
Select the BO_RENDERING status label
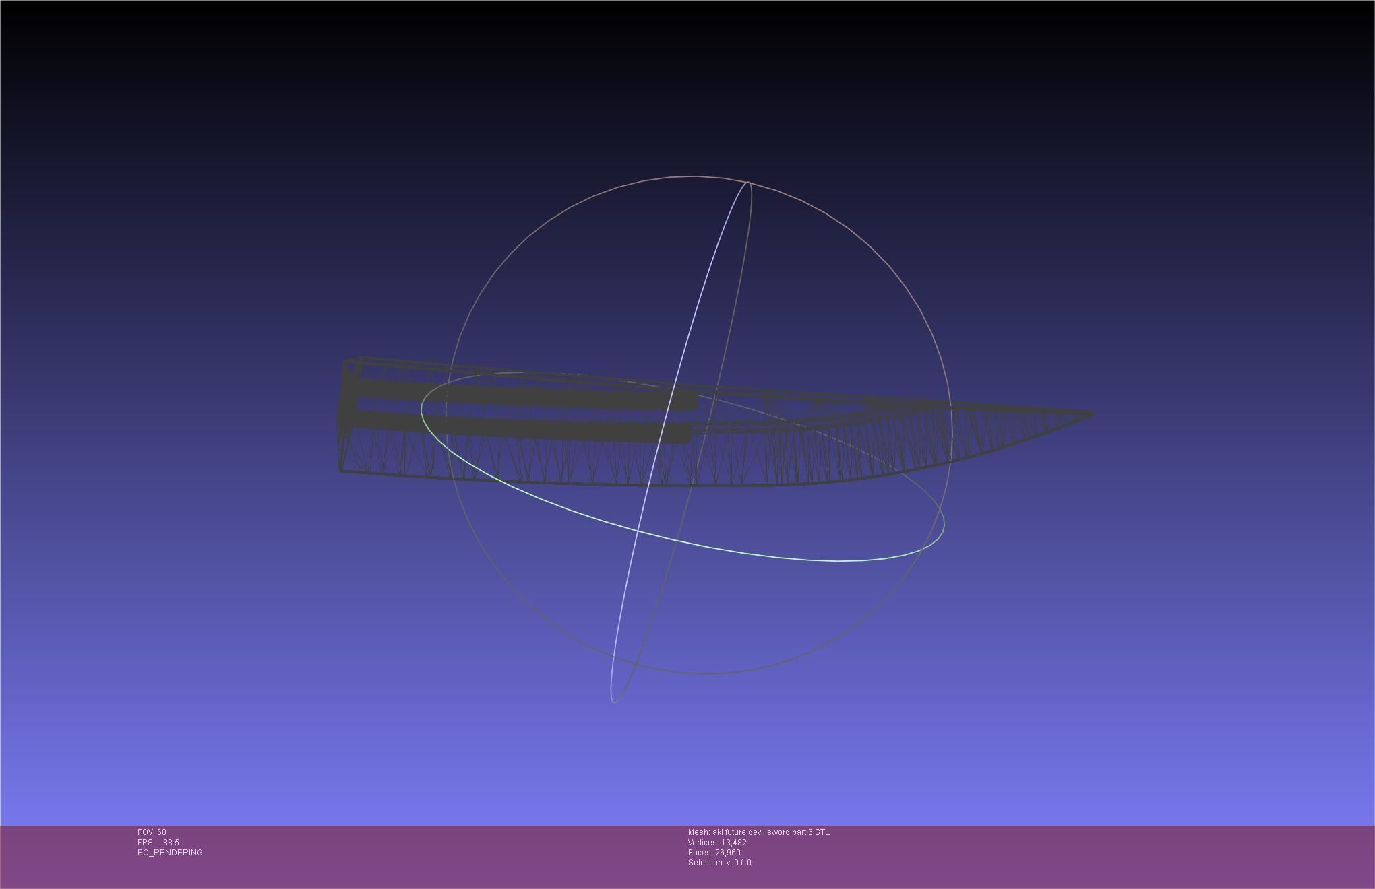coord(170,853)
